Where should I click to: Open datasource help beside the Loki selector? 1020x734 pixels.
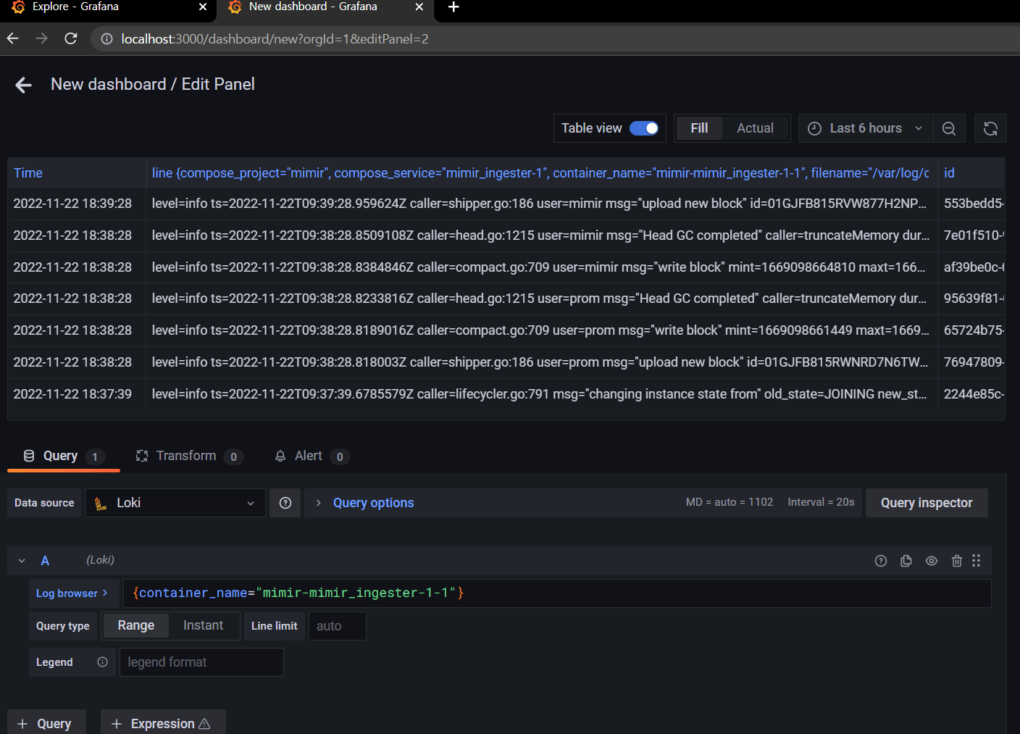pos(285,502)
